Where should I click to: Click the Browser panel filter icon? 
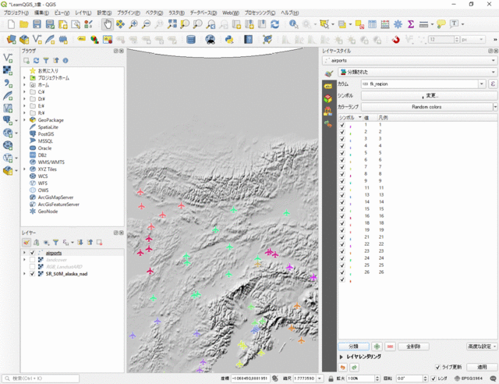point(46,61)
